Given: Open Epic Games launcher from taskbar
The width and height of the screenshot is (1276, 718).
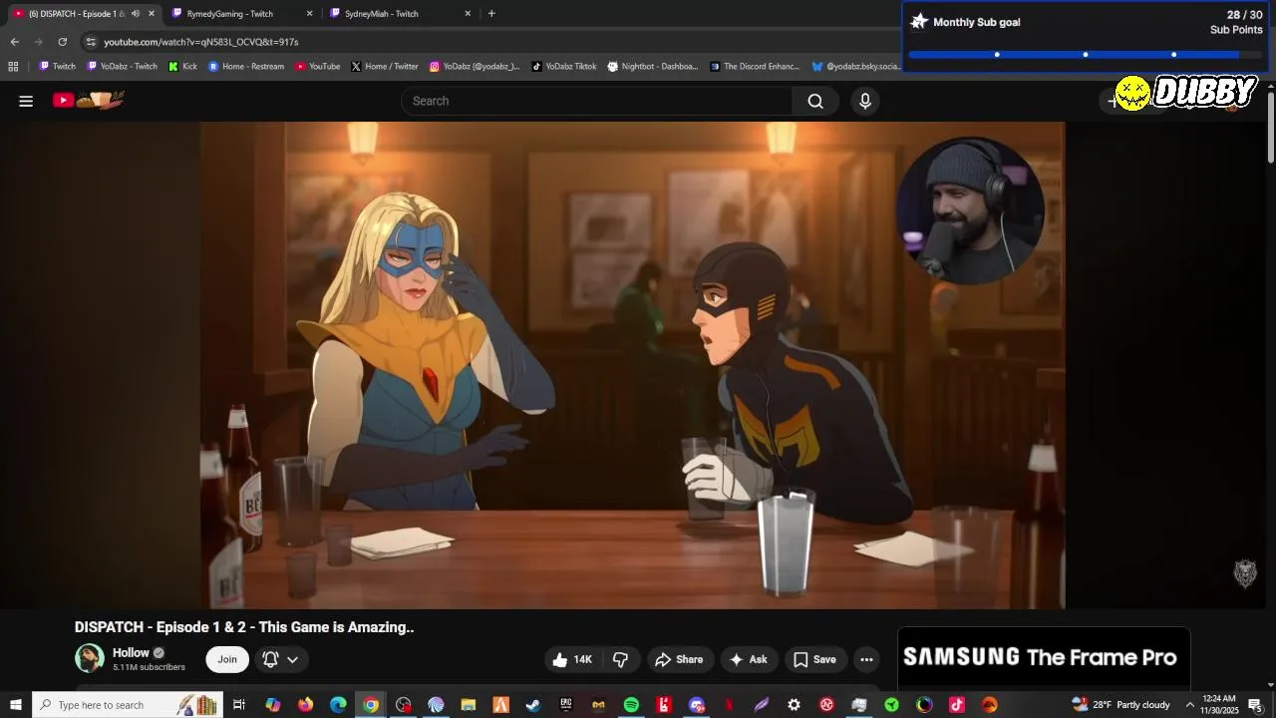Looking at the screenshot, I should (565, 705).
